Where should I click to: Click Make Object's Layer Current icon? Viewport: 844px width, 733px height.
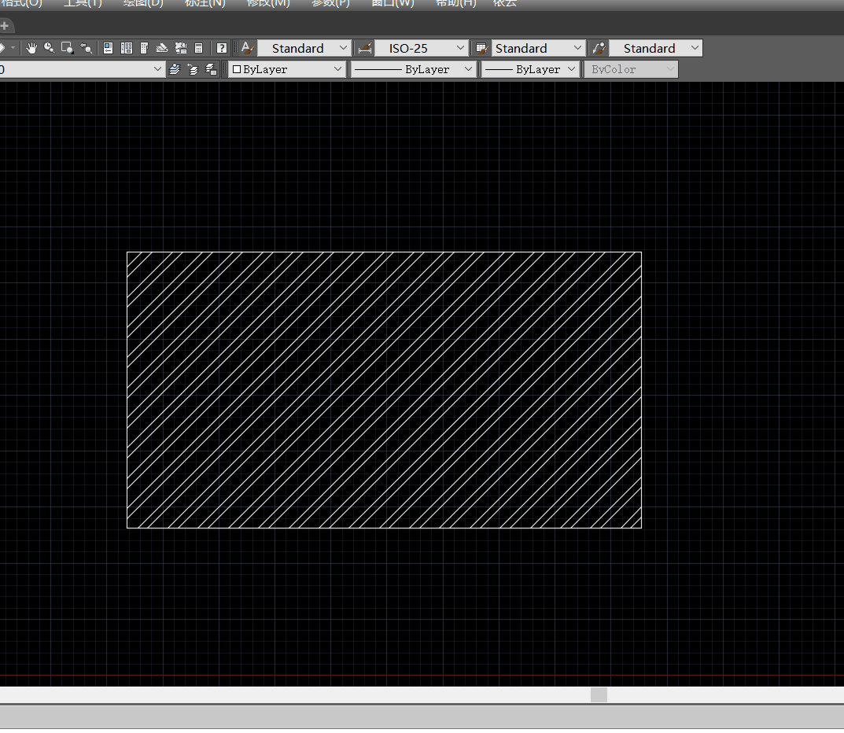coord(175,69)
